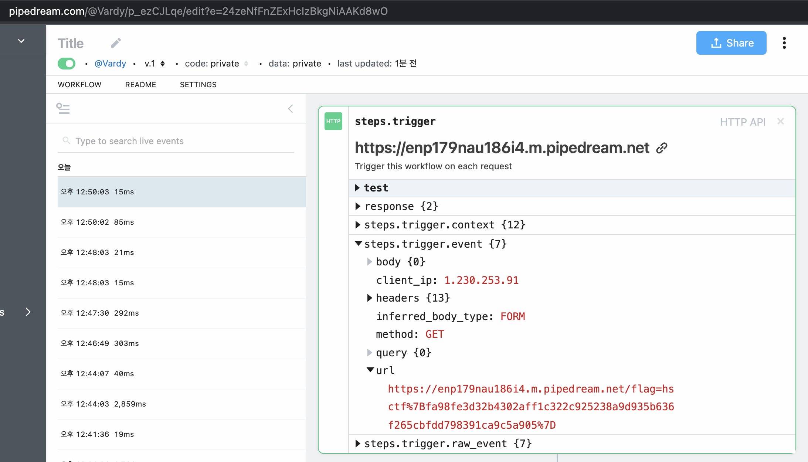Expand the response {2} node
Screen dimensions: 808x462
(x=357, y=206)
